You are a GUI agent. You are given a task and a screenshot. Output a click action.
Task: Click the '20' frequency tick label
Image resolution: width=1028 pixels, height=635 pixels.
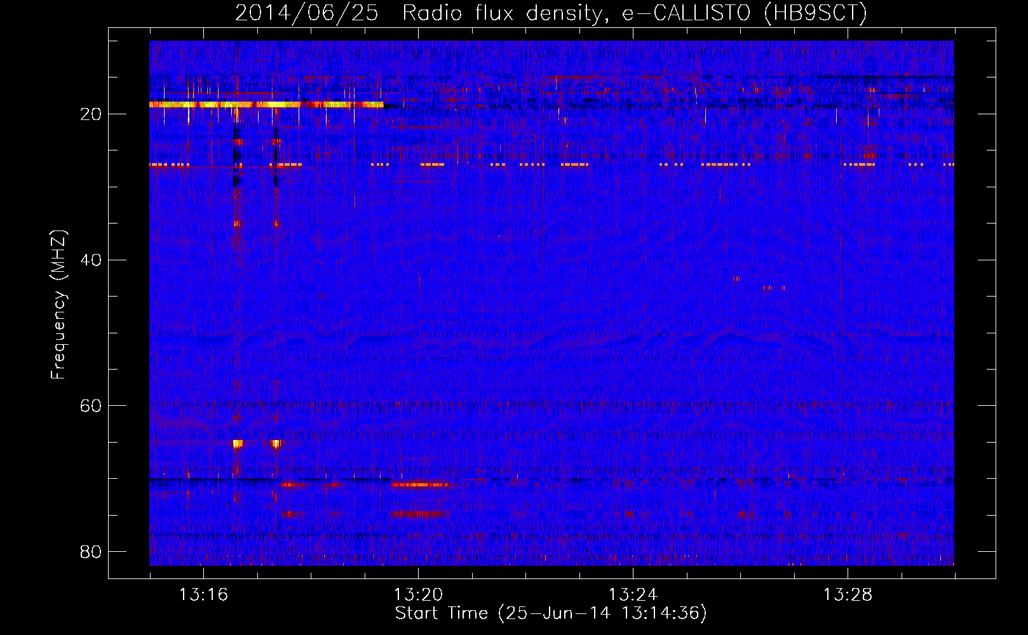coord(91,114)
